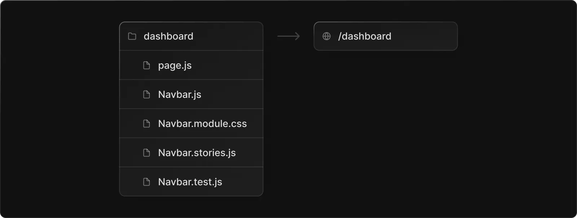This screenshot has height=218, width=577.
Task: Click the dashboard folder icon
Action: click(x=132, y=36)
